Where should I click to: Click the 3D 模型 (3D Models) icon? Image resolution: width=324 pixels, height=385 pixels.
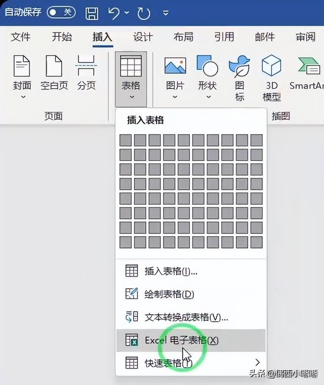click(x=271, y=65)
